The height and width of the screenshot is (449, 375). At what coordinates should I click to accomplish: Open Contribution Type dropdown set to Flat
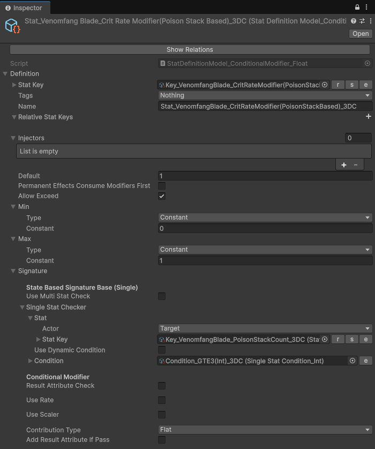pyautogui.click(x=265, y=430)
